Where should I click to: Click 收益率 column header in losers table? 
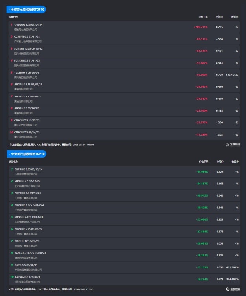tap(235, 162)
